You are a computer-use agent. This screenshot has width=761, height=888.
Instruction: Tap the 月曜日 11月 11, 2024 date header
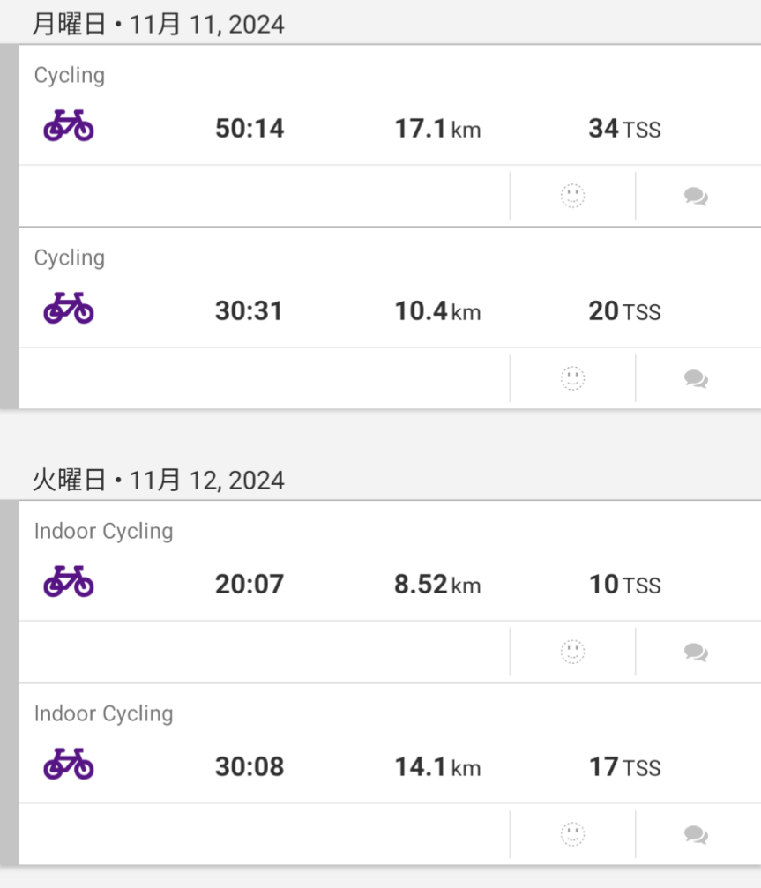click(158, 24)
